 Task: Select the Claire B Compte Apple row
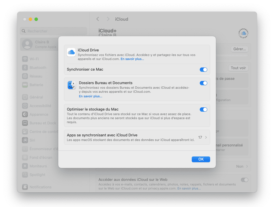point(39,44)
